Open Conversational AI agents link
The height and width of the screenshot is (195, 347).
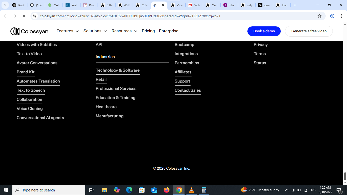pos(40,118)
